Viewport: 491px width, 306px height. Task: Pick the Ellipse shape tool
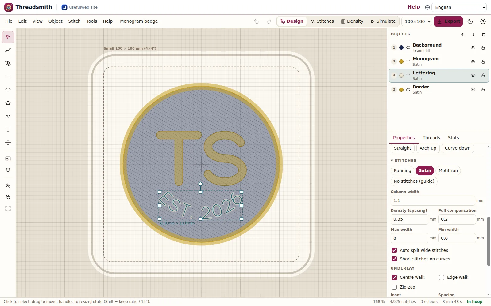coord(8,90)
